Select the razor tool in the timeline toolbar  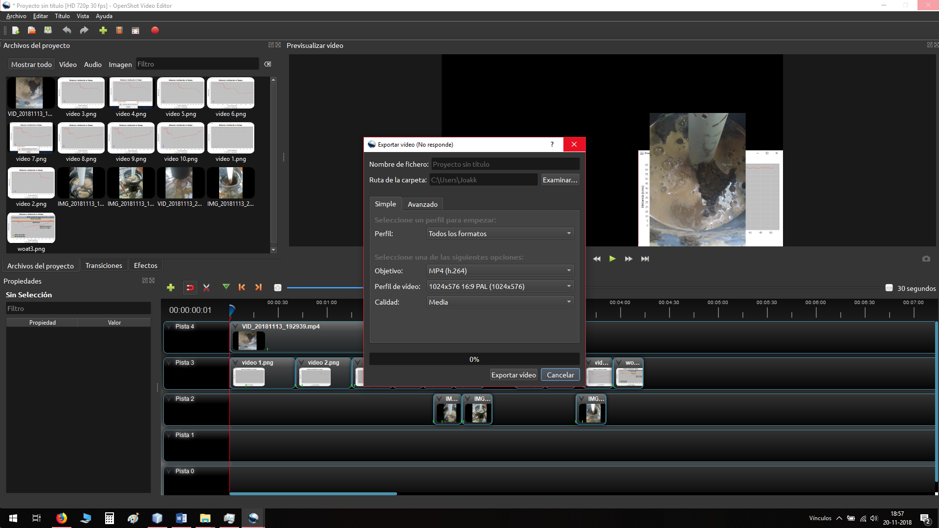[206, 287]
